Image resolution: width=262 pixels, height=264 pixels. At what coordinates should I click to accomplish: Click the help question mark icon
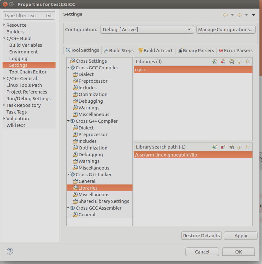pos(10,251)
